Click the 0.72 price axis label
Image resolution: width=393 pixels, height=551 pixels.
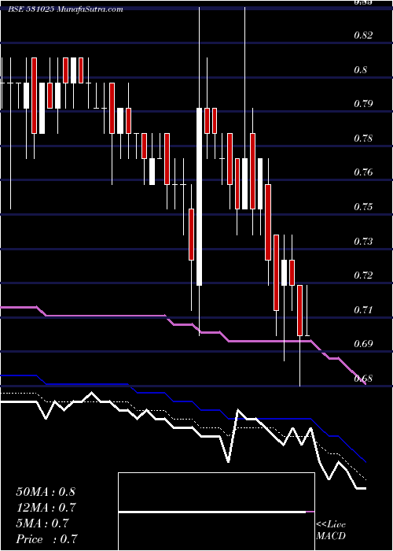[x=363, y=275]
